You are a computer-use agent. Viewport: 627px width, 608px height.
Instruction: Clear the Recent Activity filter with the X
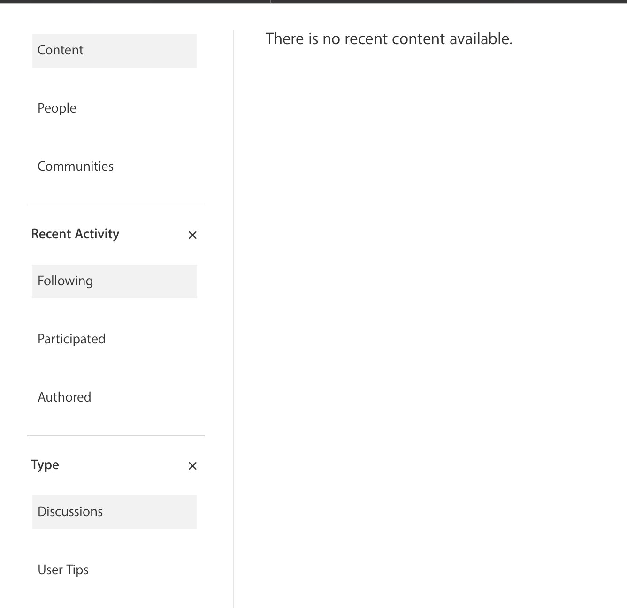point(192,235)
